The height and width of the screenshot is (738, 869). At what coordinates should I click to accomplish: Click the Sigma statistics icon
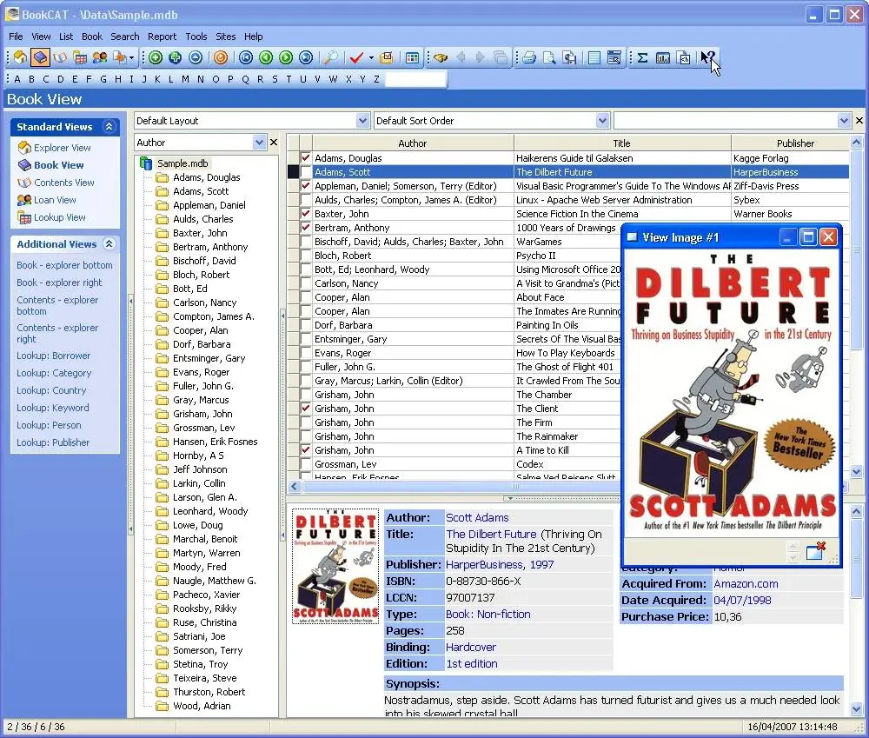pos(642,57)
